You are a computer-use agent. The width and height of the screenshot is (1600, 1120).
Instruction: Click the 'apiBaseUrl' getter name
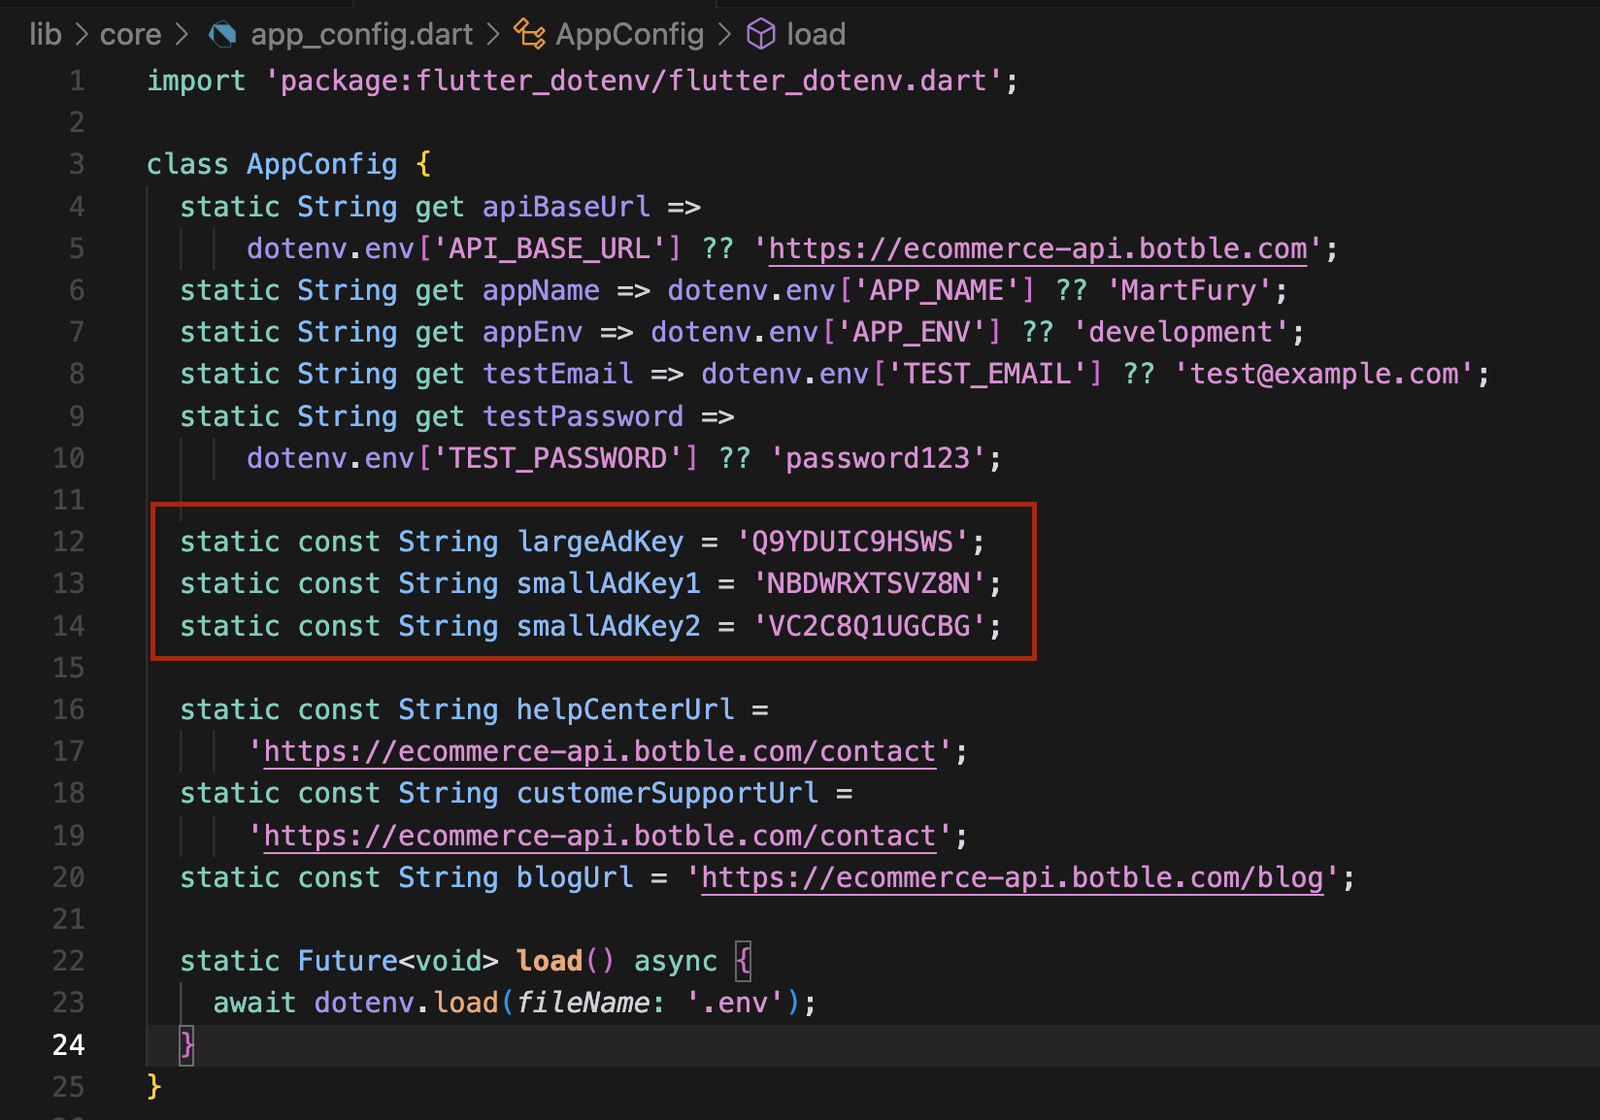click(x=566, y=207)
